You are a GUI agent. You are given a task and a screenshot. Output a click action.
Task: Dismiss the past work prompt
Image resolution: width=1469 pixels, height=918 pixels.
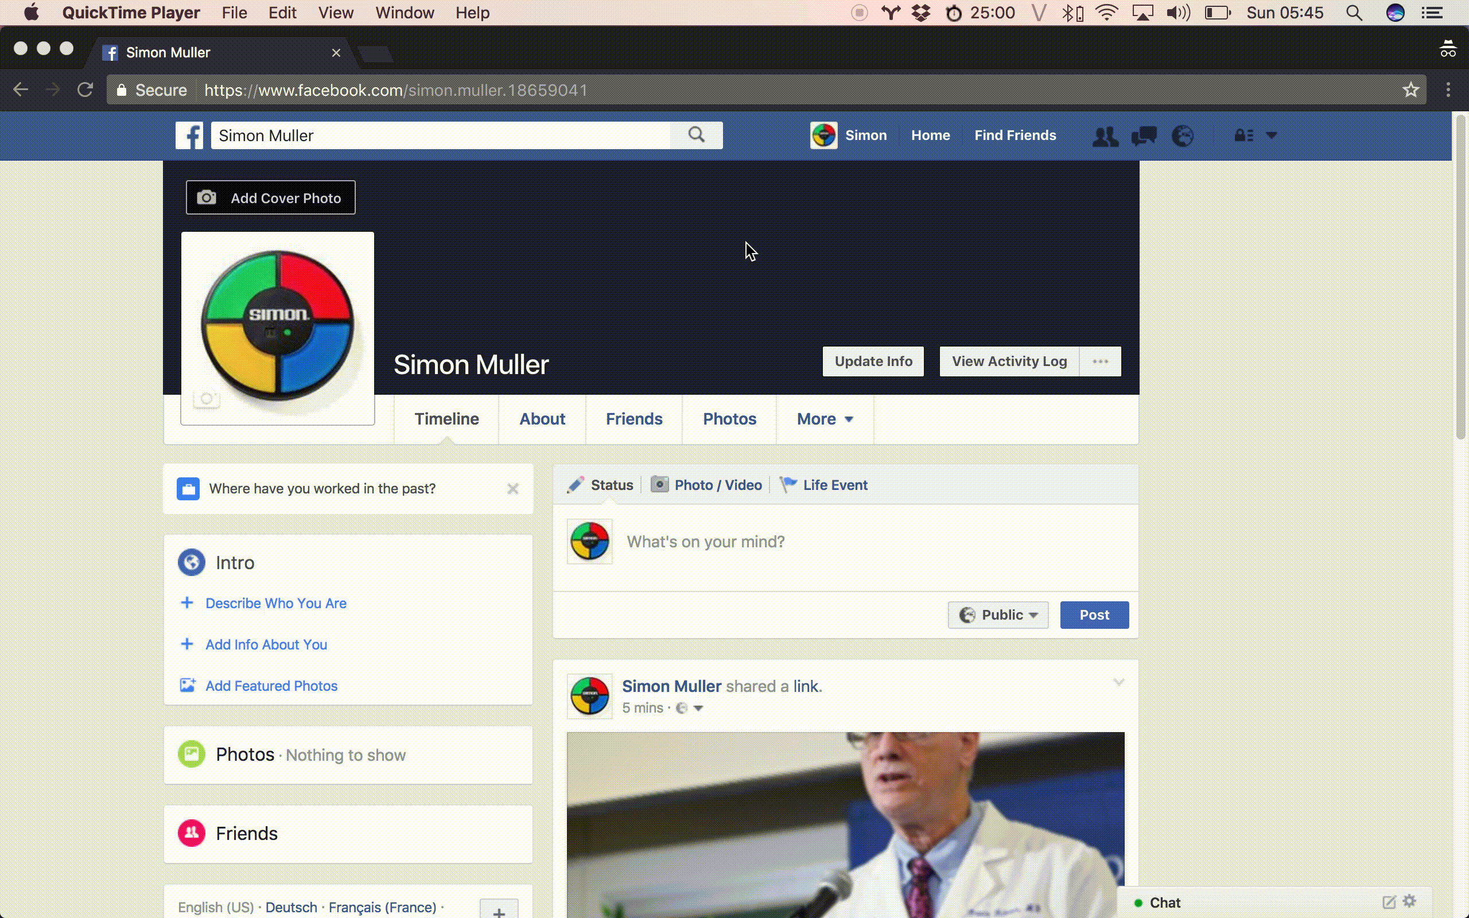click(x=513, y=489)
